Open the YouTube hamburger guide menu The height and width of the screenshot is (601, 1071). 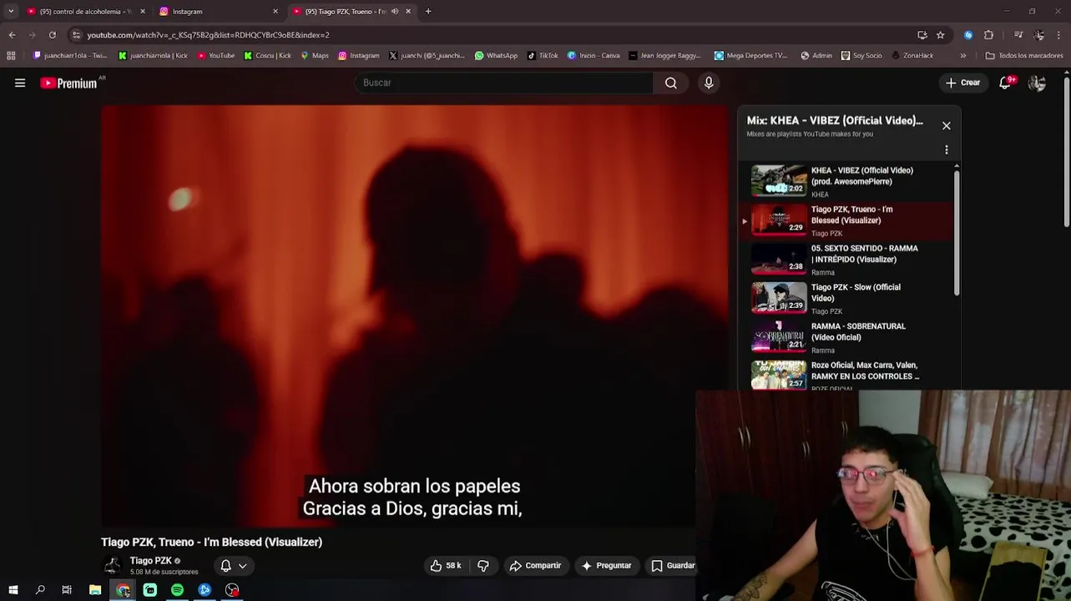click(x=20, y=83)
